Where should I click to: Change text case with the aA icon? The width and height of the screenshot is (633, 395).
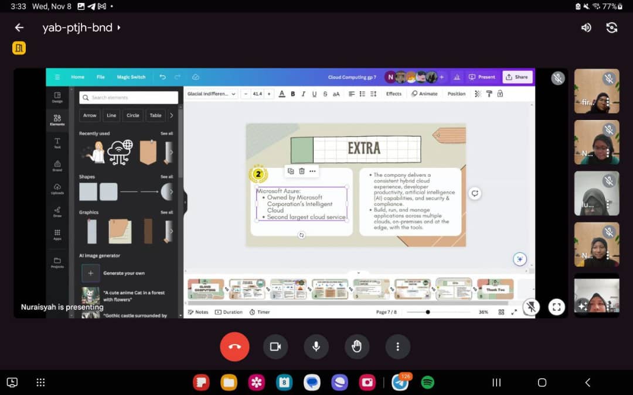pos(336,94)
